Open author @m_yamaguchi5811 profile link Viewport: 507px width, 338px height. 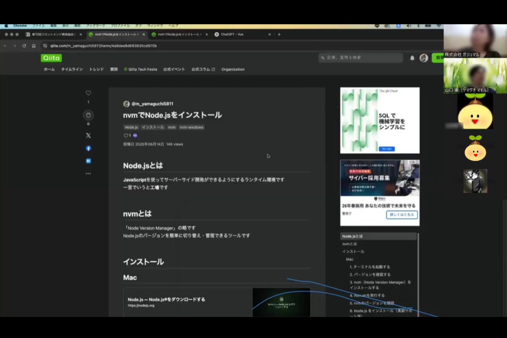152,104
